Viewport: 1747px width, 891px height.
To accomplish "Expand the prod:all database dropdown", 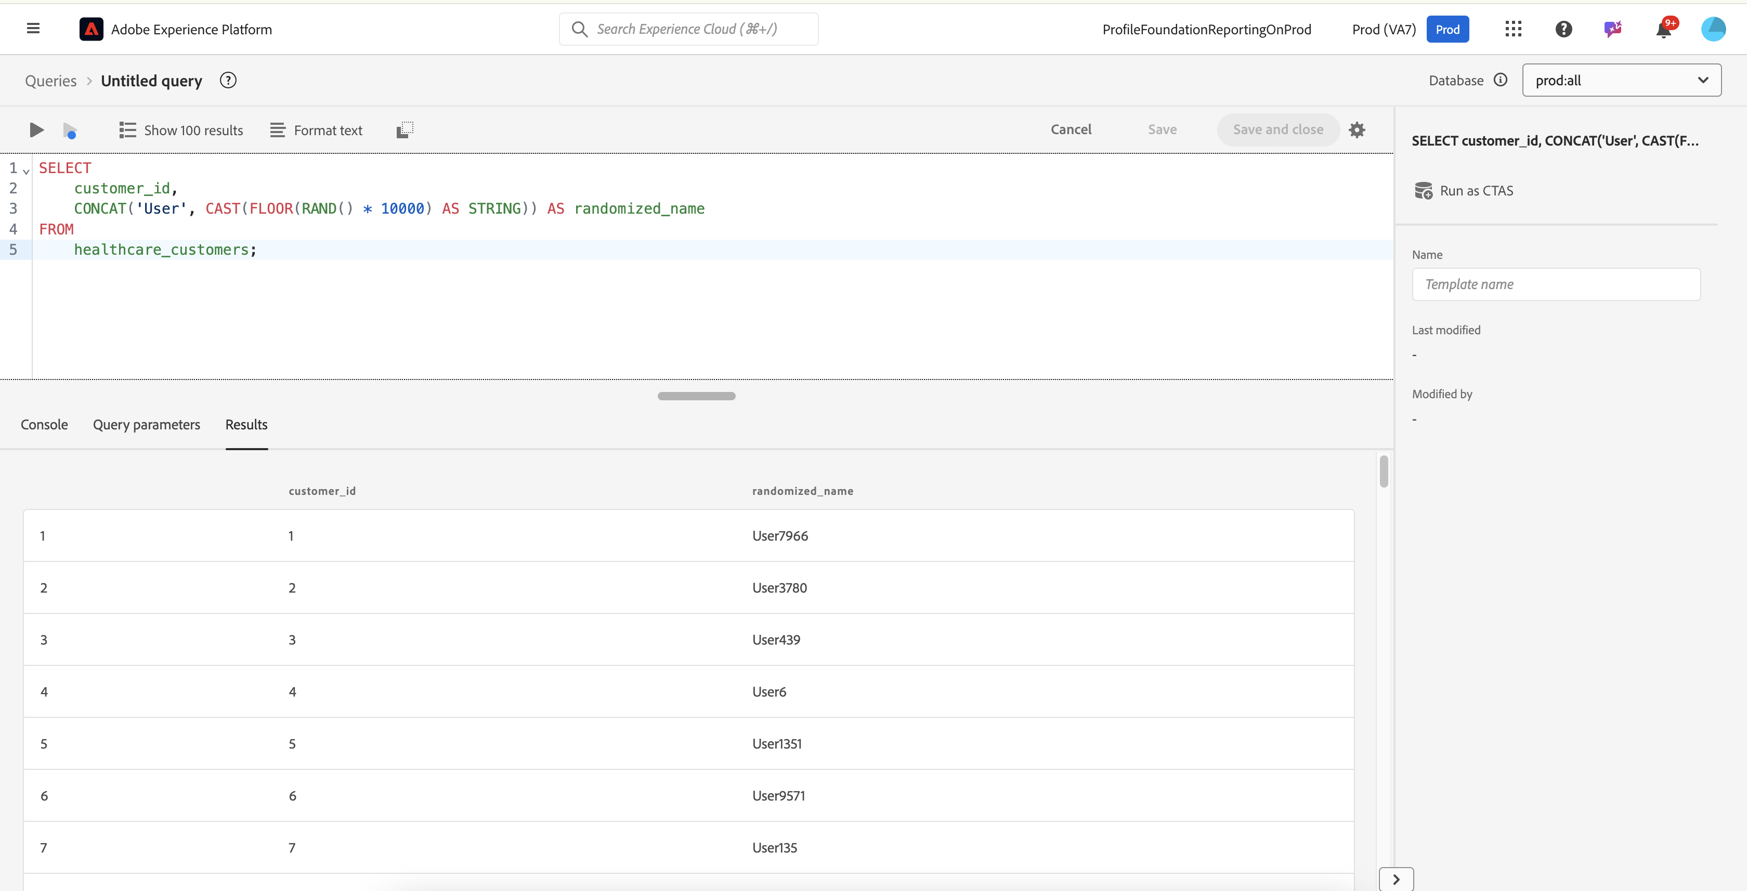I will point(1621,80).
